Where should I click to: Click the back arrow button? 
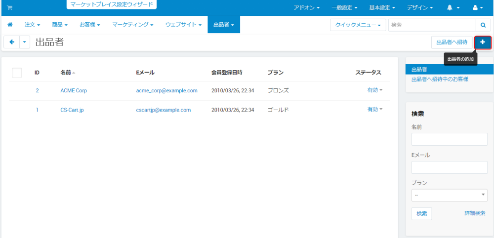point(12,42)
